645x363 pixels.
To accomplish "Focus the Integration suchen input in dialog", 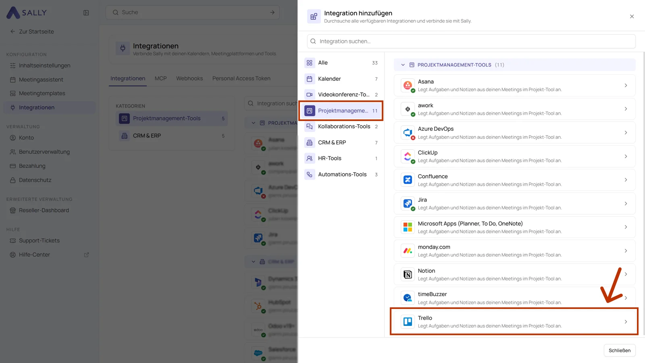I will coord(471,41).
